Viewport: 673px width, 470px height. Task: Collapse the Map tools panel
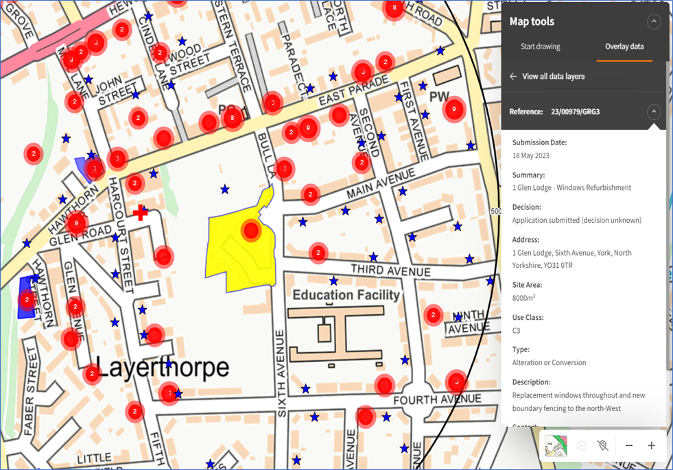[x=654, y=21]
